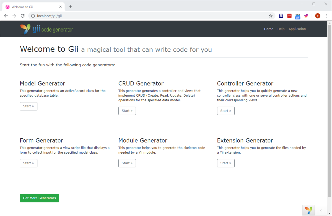
Task: Select the Welcome to Gii tab
Action: click(34, 7)
